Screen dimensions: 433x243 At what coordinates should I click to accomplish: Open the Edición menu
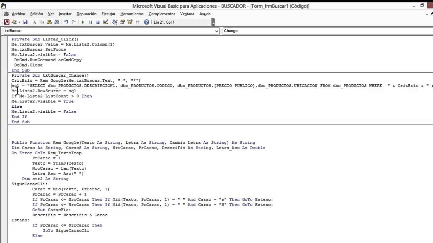(x=37, y=14)
